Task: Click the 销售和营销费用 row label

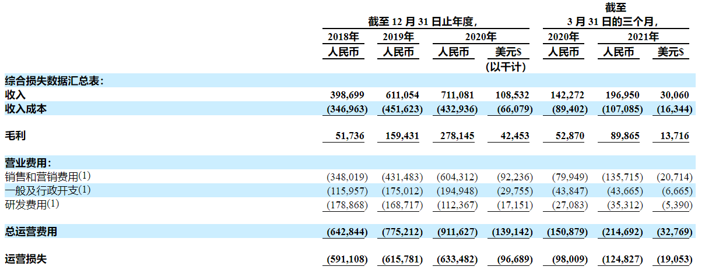Action: pyautogui.click(x=48, y=176)
